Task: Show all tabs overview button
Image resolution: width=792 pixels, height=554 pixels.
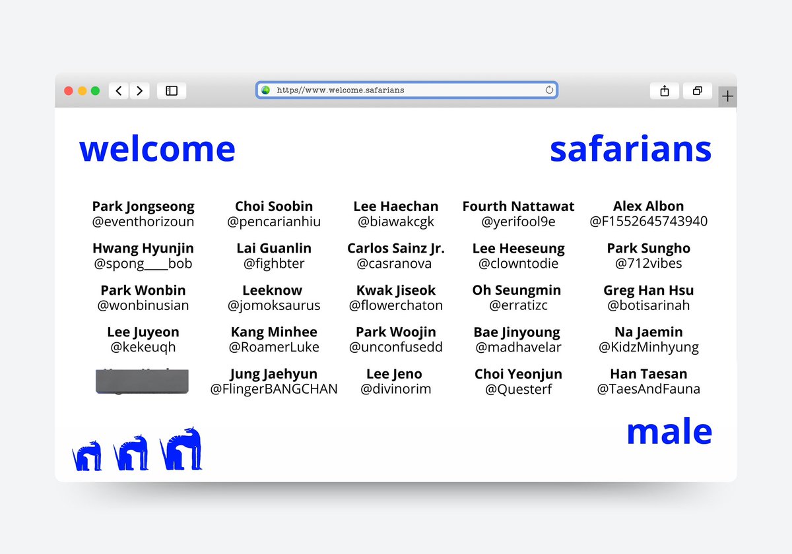Action: click(x=698, y=91)
